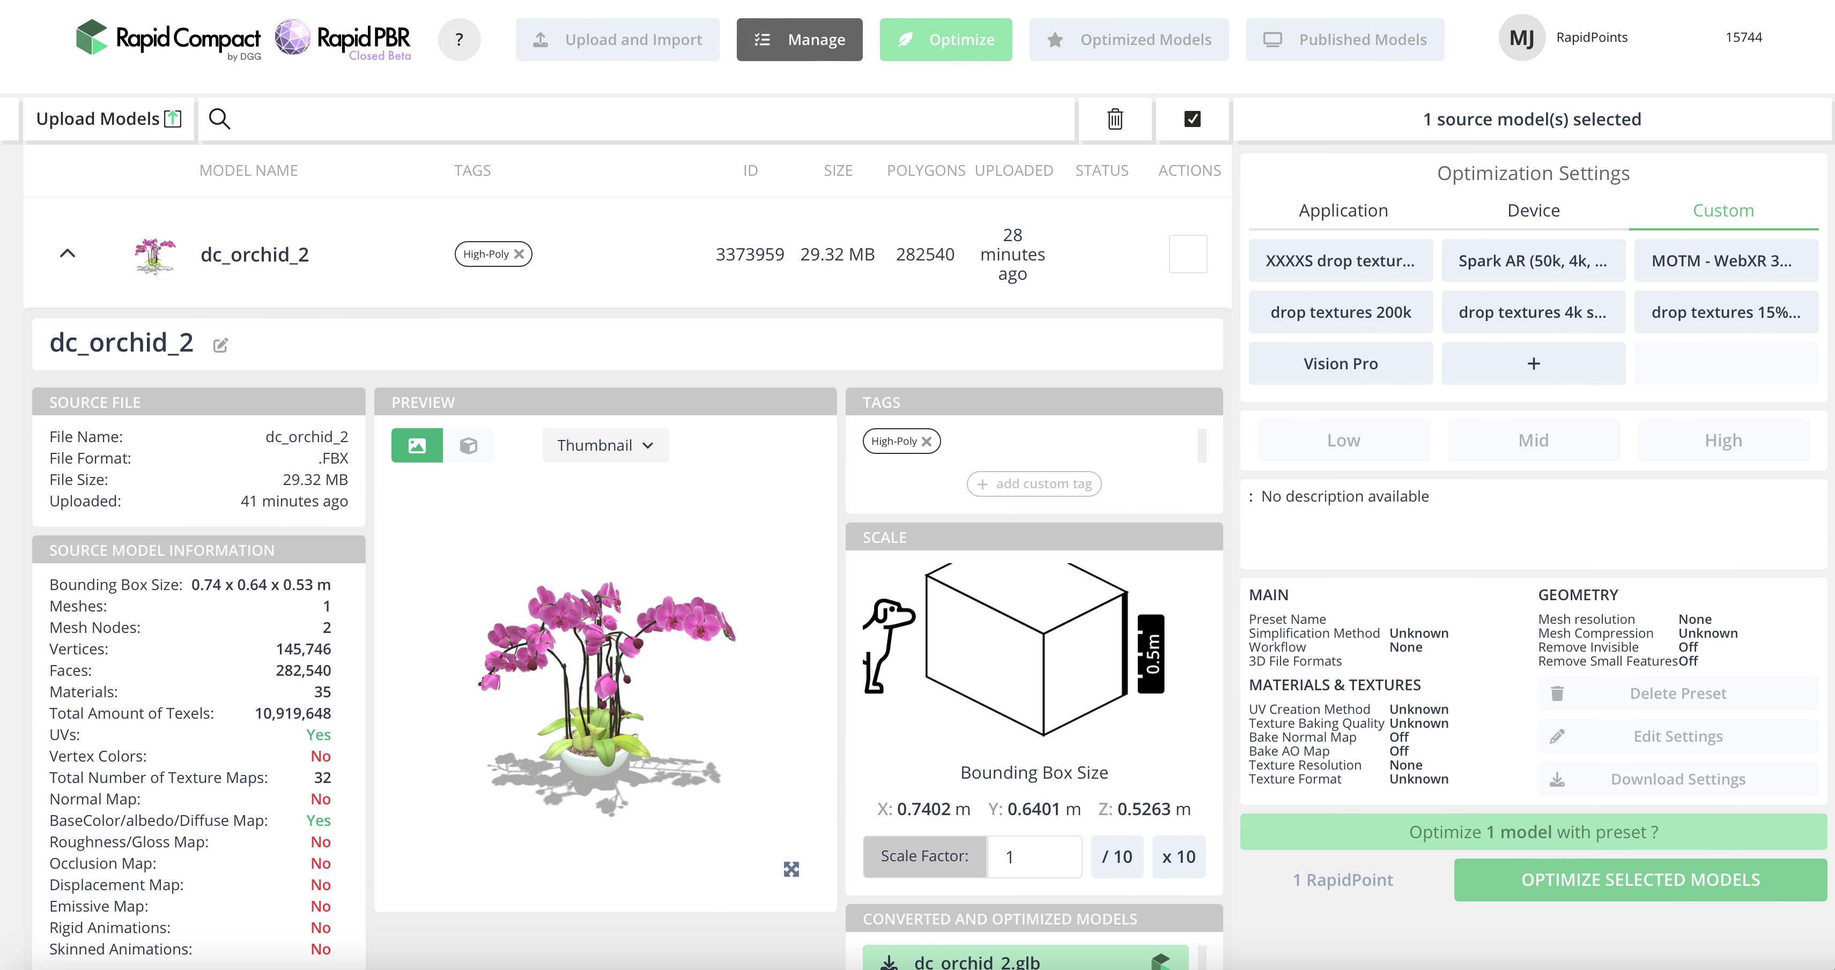This screenshot has width=1835, height=970.
Task: Select the XXXXS drop textur... preset
Action: point(1340,260)
